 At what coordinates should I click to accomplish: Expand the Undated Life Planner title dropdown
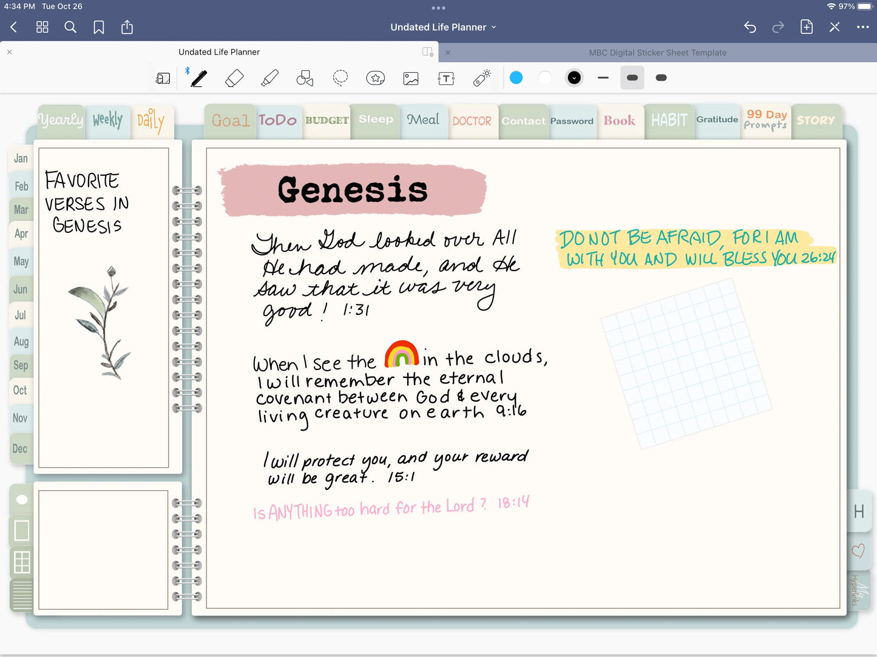pyautogui.click(x=443, y=27)
